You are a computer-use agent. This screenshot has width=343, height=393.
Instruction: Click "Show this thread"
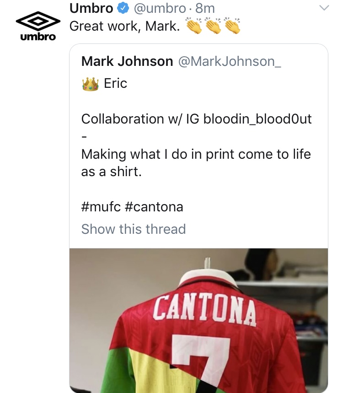[134, 229]
